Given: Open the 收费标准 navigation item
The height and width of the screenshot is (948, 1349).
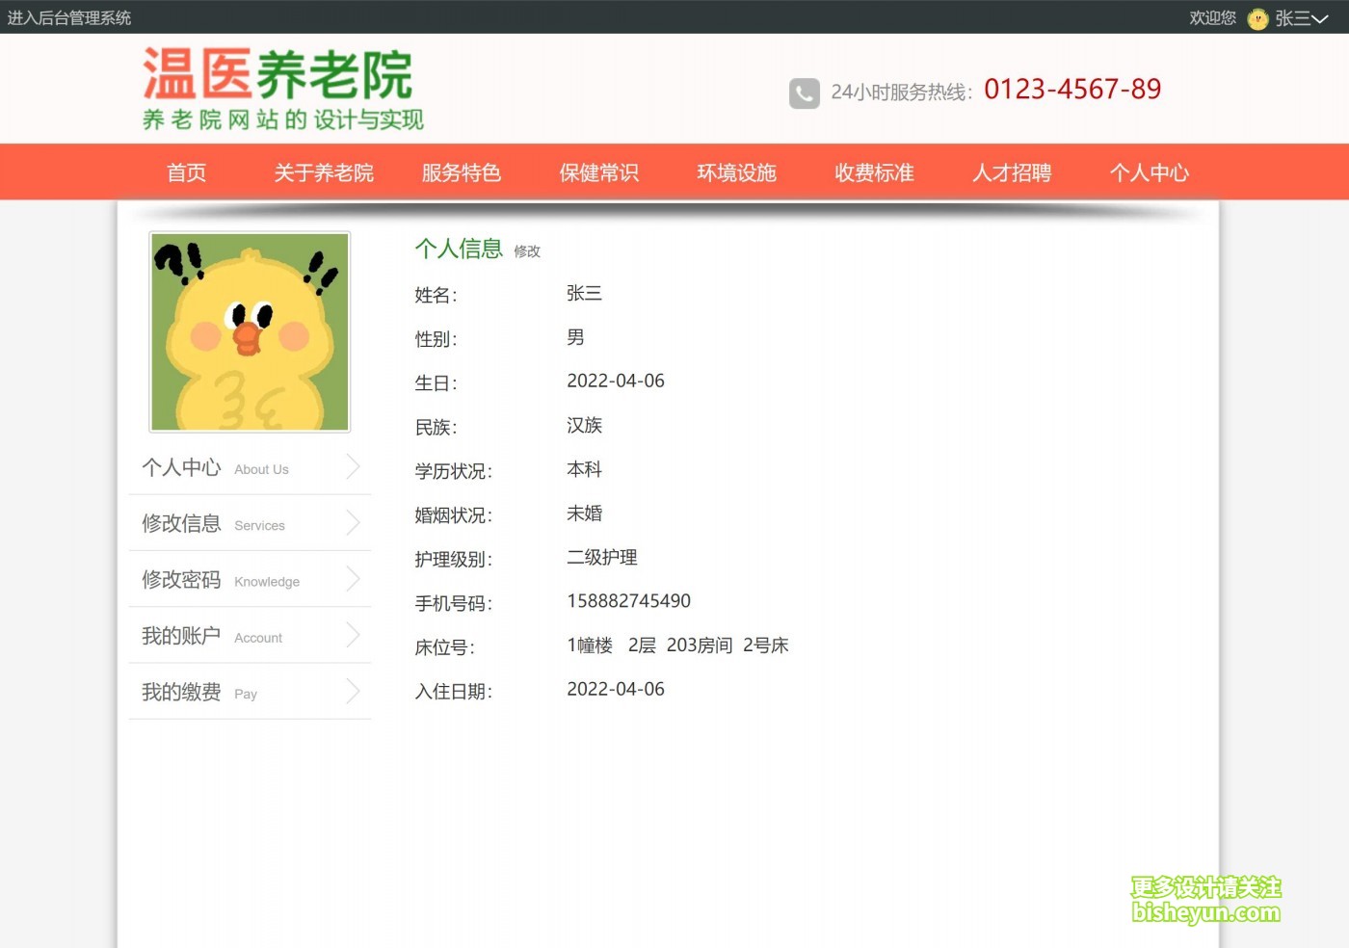Looking at the screenshot, I should (874, 172).
